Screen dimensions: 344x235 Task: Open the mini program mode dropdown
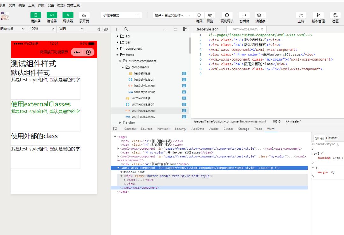pos(121,15)
